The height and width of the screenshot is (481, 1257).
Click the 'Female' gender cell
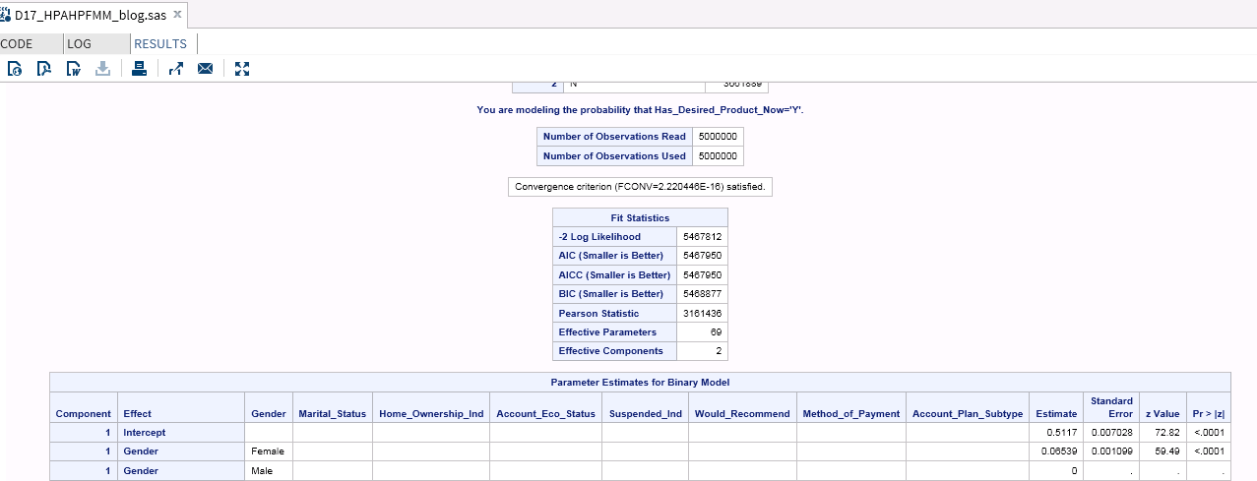click(268, 451)
